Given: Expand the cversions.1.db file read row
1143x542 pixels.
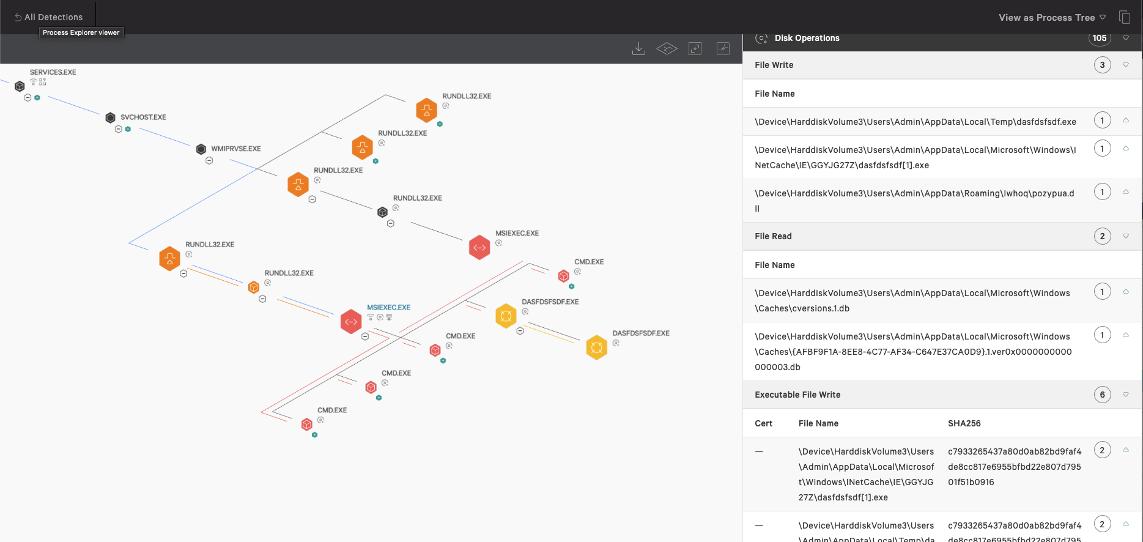Looking at the screenshot, I should point(1126,292).
